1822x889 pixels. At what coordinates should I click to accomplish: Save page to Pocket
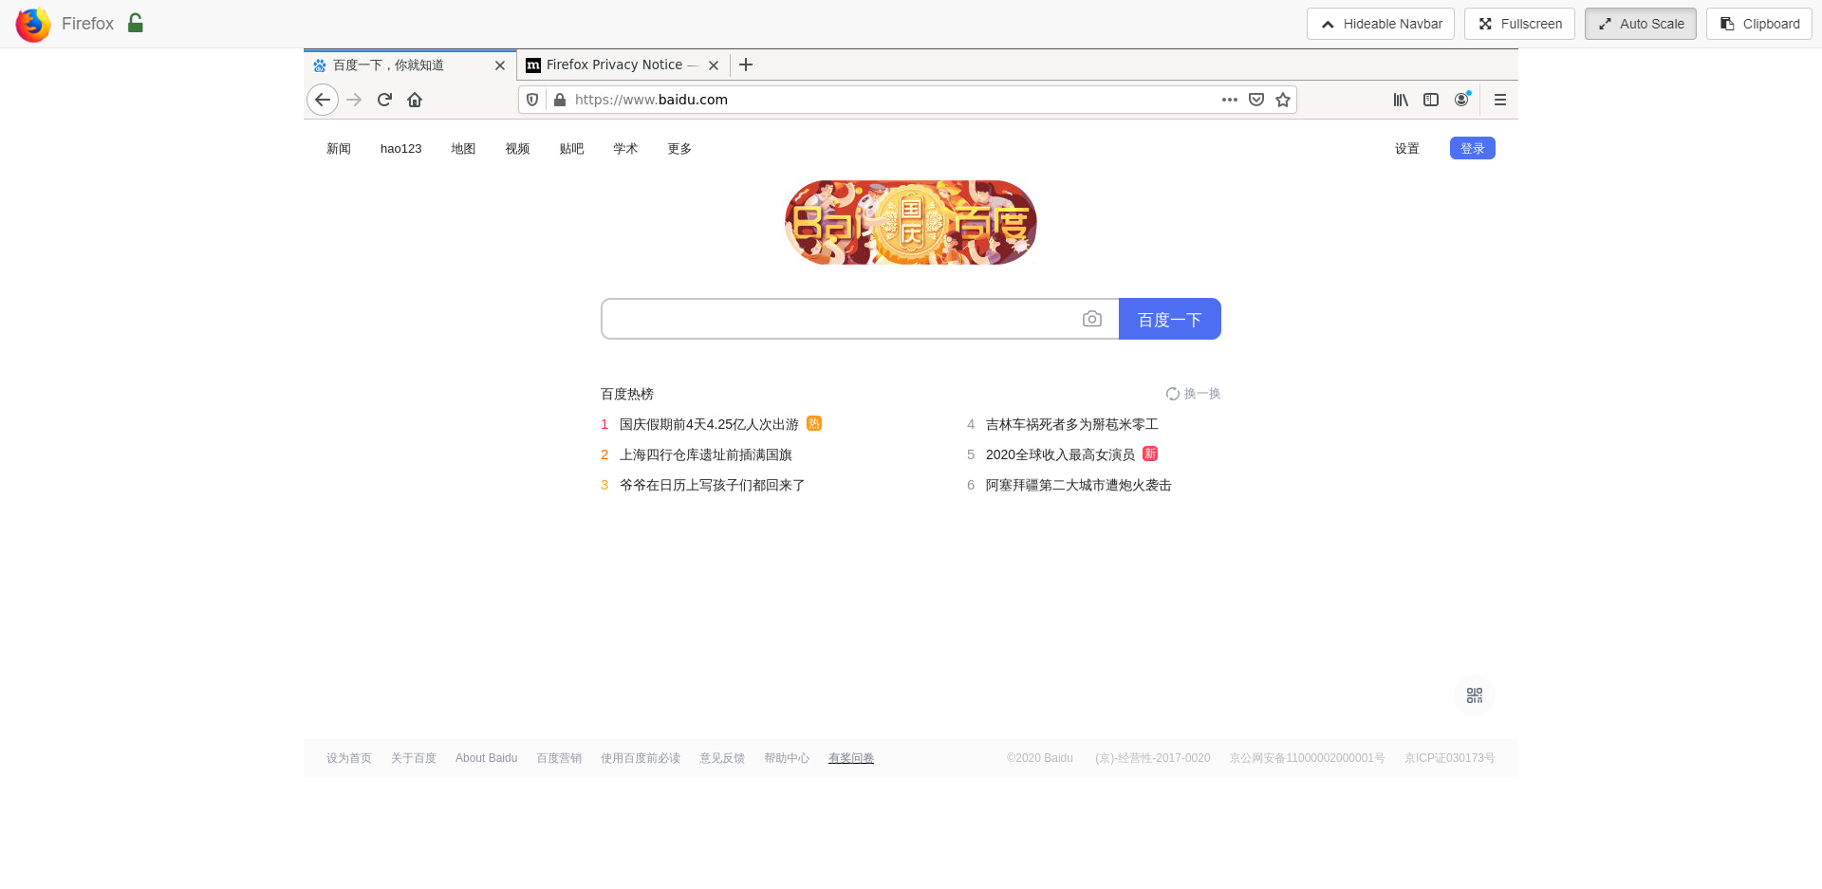[1256, 100]
